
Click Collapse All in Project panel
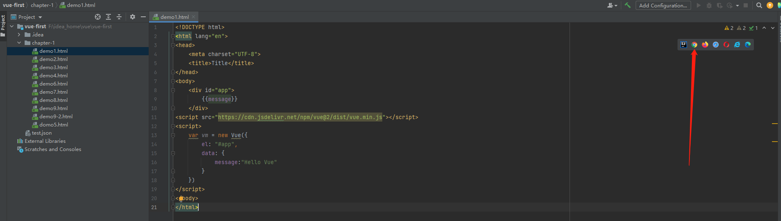pos(119,17)
